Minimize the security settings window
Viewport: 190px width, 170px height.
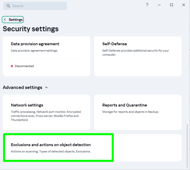point(159,5)
